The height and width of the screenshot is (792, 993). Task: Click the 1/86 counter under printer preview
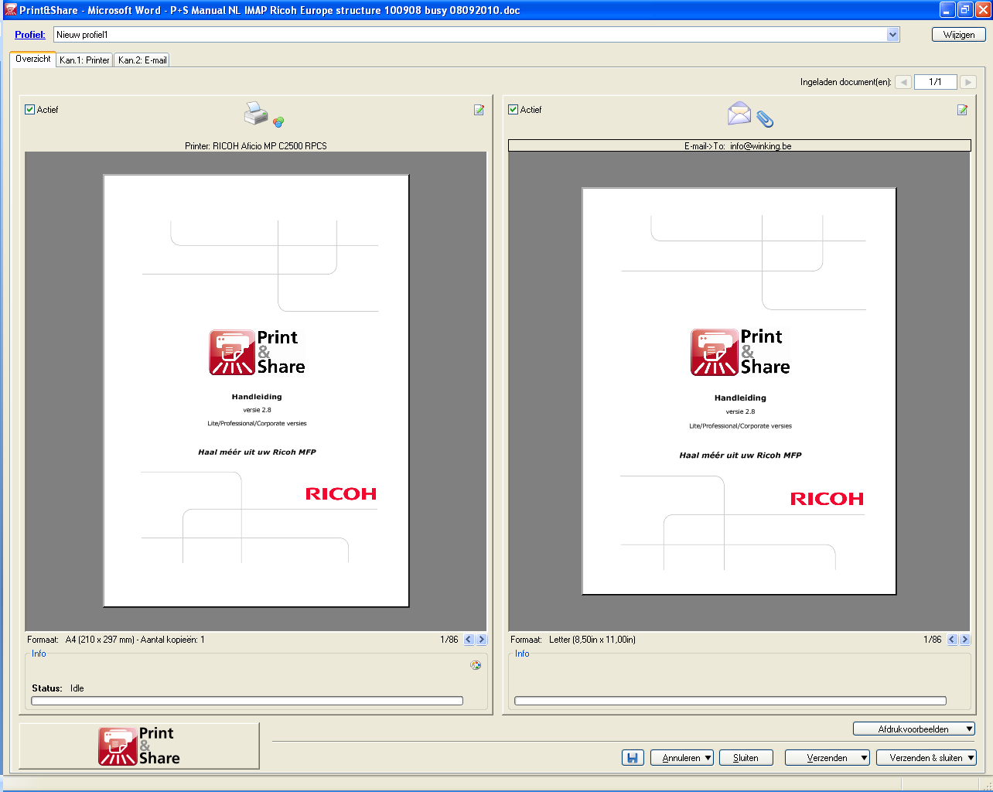[449, 640]
